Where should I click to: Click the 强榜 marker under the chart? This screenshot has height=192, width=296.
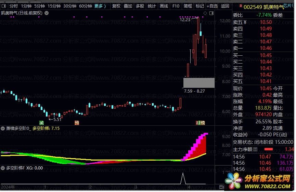(x=200, y=123)
